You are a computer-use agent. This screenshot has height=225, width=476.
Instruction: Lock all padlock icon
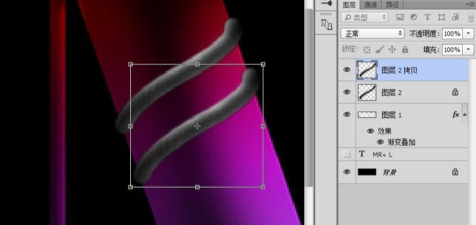405,49
